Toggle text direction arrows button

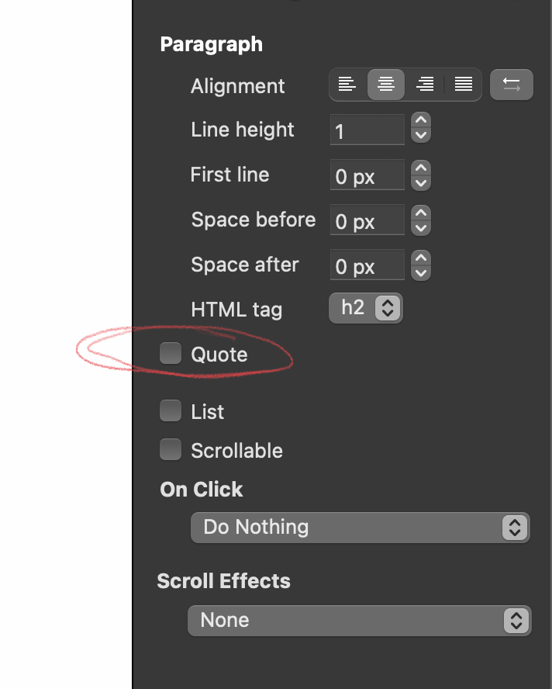point(512,85)
